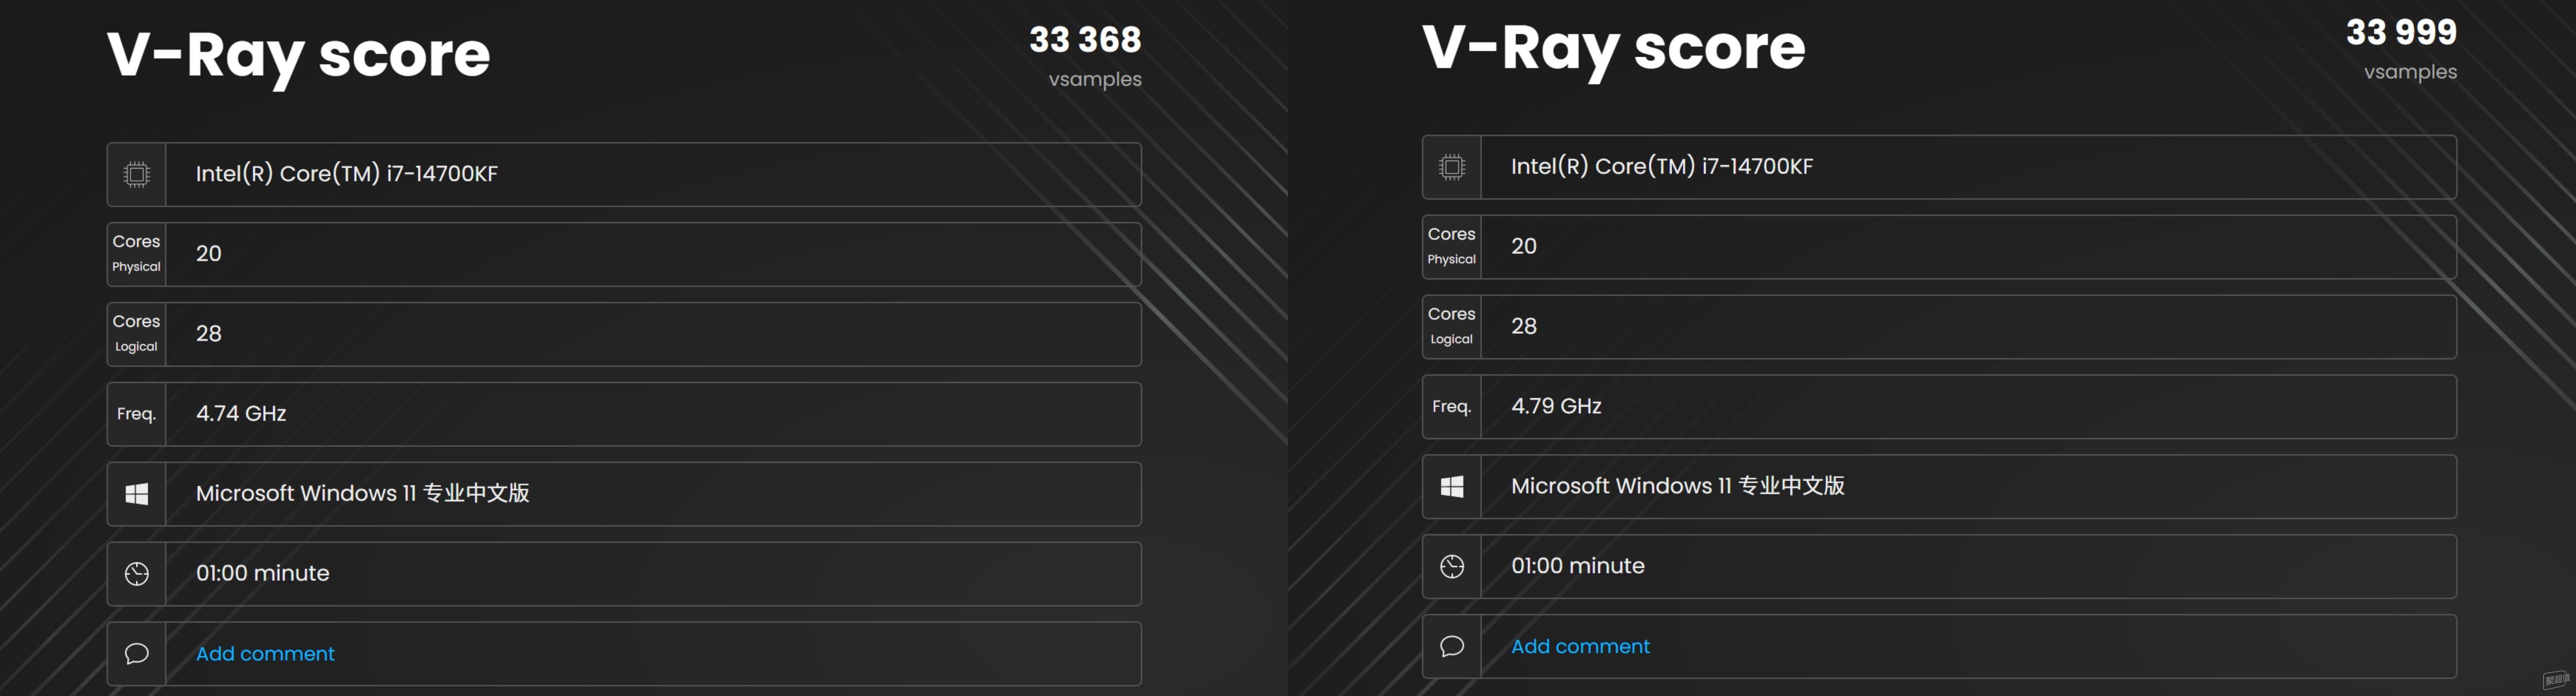This screenshot has height=696, width=2576.
Task: Add comment on the 33 999 score result
Action: 1580,647
